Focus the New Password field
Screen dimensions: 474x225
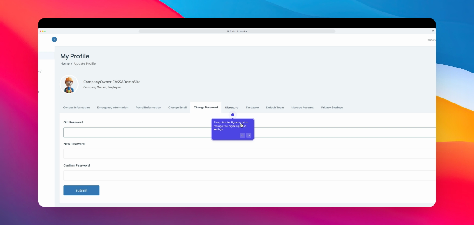point(250,154)
